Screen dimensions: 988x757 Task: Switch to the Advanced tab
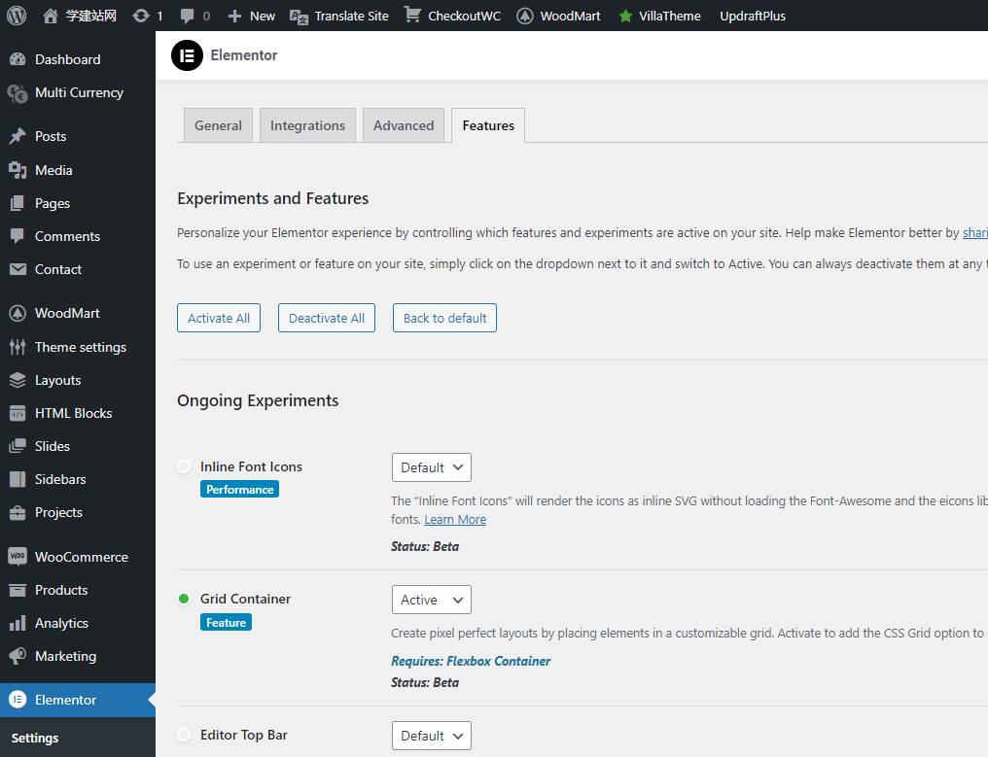[x=404, y=125]
